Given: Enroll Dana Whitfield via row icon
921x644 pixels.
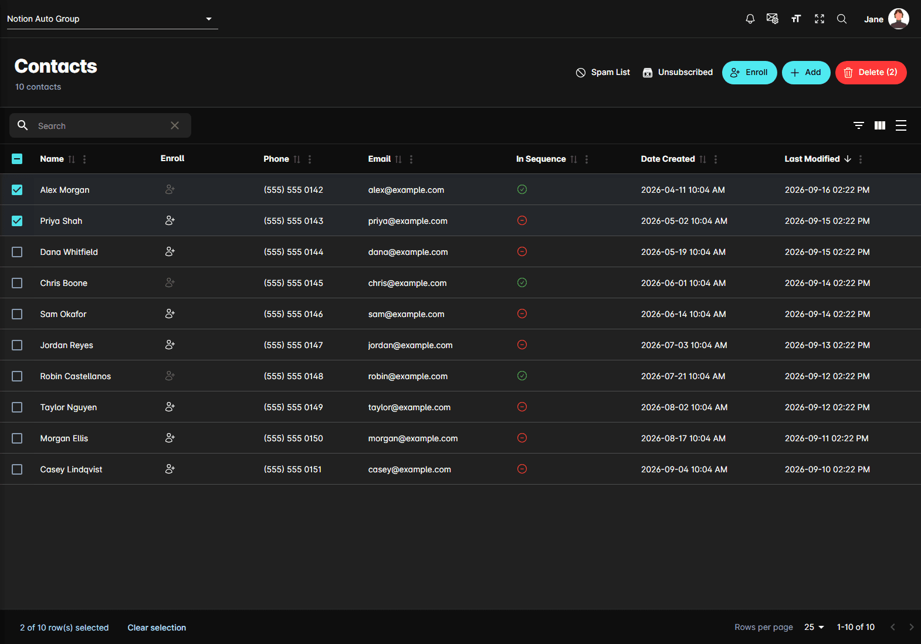Looking at the screenshot, I should (x=170, y=252).
